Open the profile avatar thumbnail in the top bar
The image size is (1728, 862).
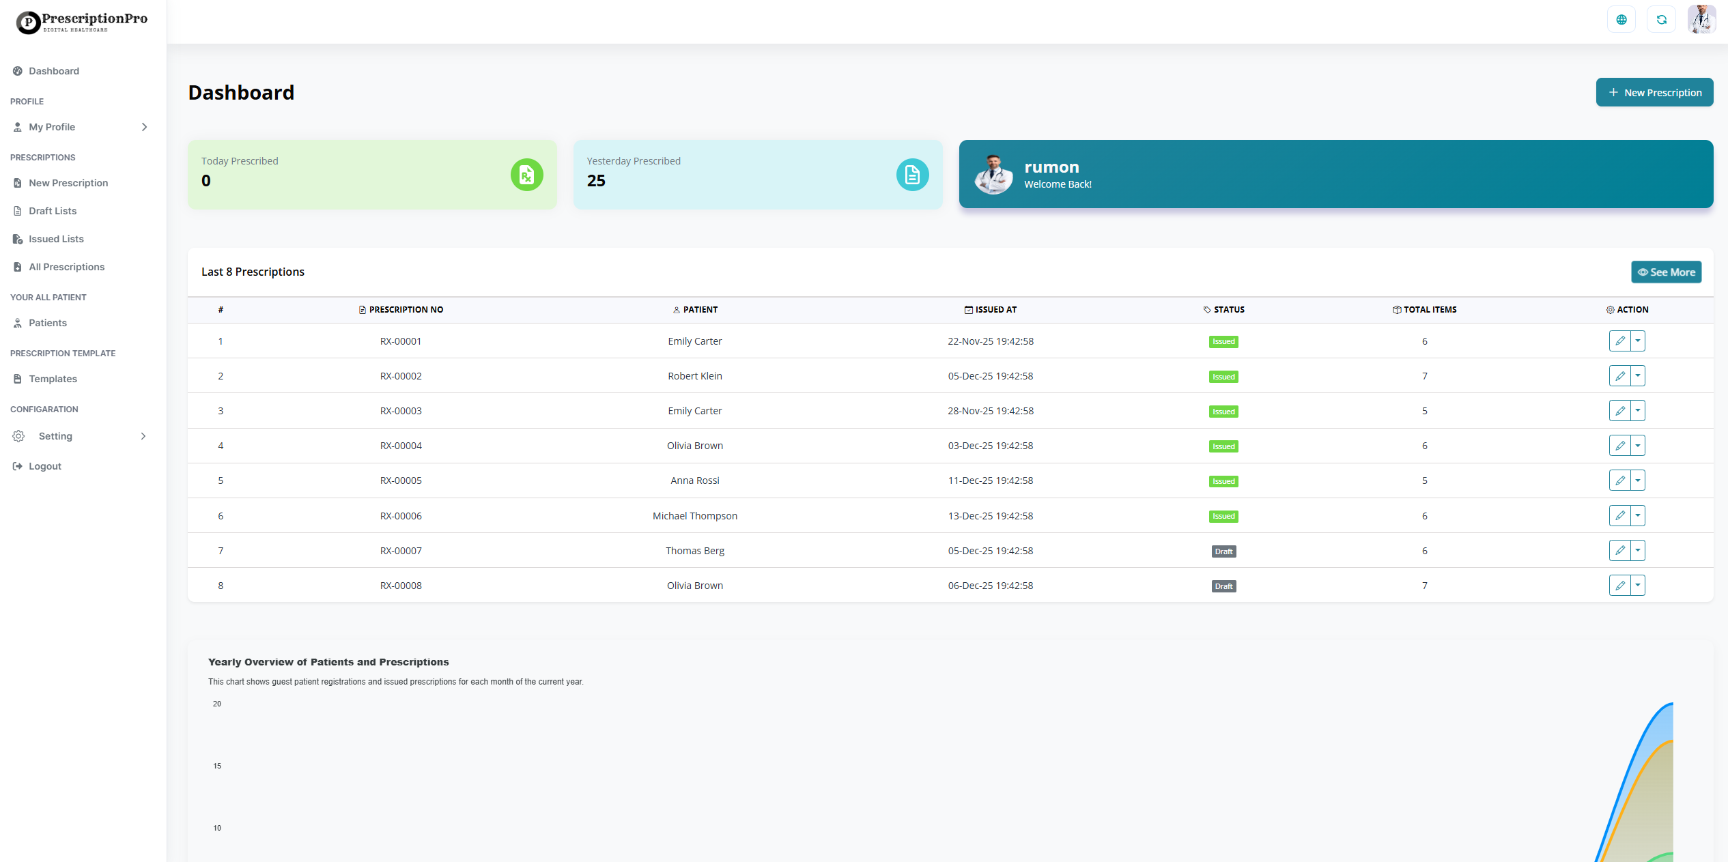1701,19
